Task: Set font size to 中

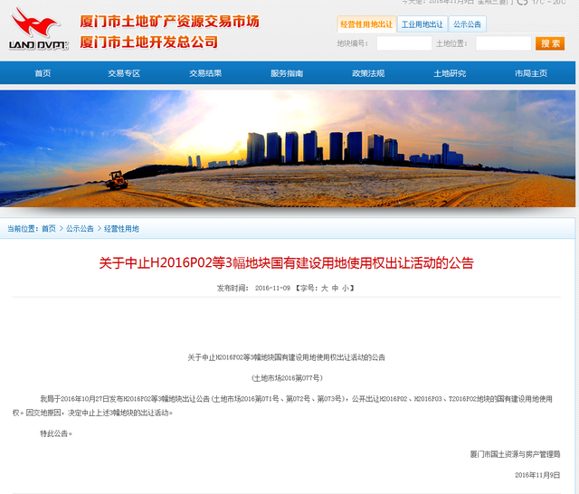Action: (335, 288)
